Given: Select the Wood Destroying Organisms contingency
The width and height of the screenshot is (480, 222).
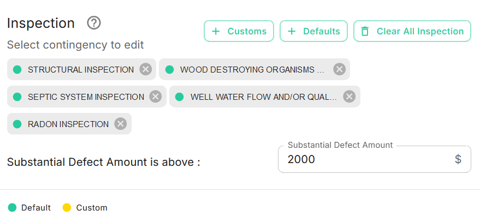Looking at the screenshot, I should (252, 69).
